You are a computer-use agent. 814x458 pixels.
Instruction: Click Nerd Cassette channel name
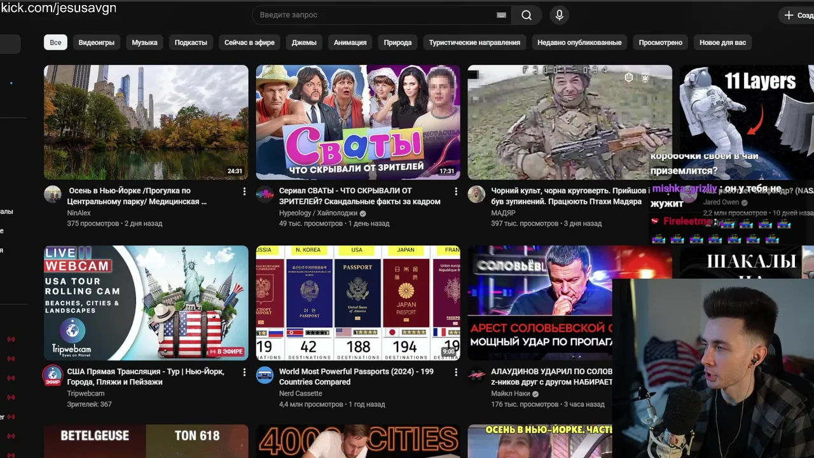coord(301,394)
